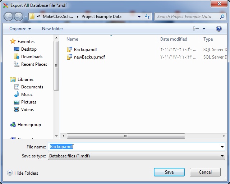Viewport: 230px width, 184px height.
Task: Open Music library
Action: (x=27, y=95)
